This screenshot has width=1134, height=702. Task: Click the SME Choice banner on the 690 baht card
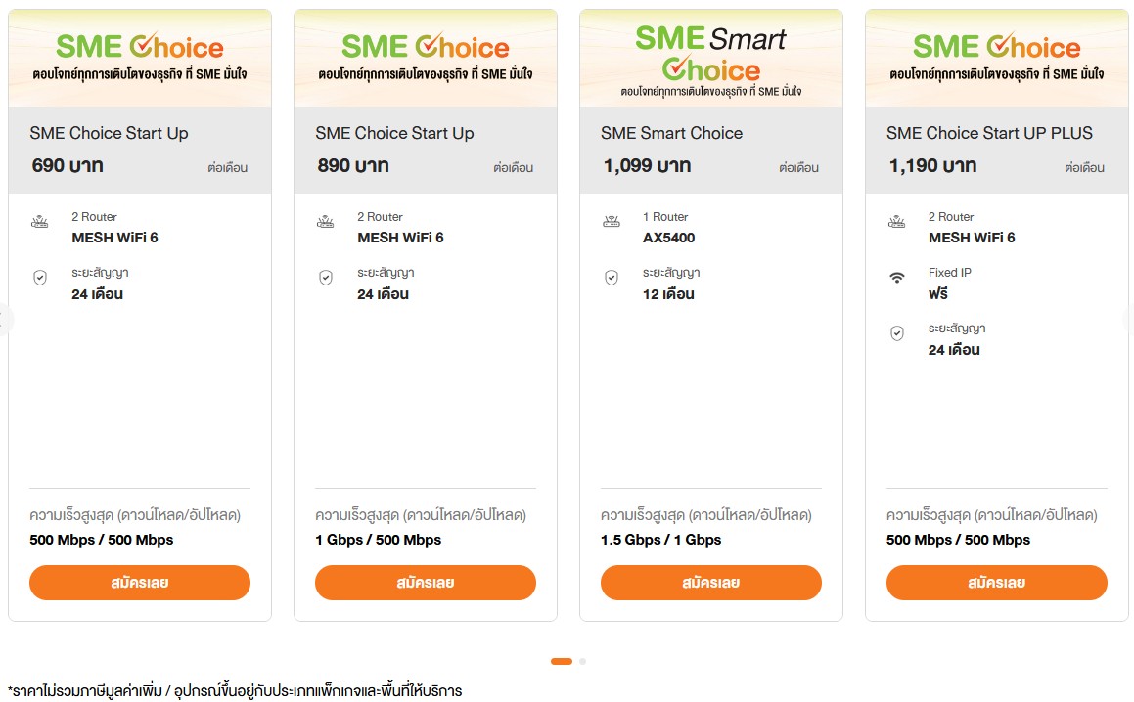coord(140,59)
